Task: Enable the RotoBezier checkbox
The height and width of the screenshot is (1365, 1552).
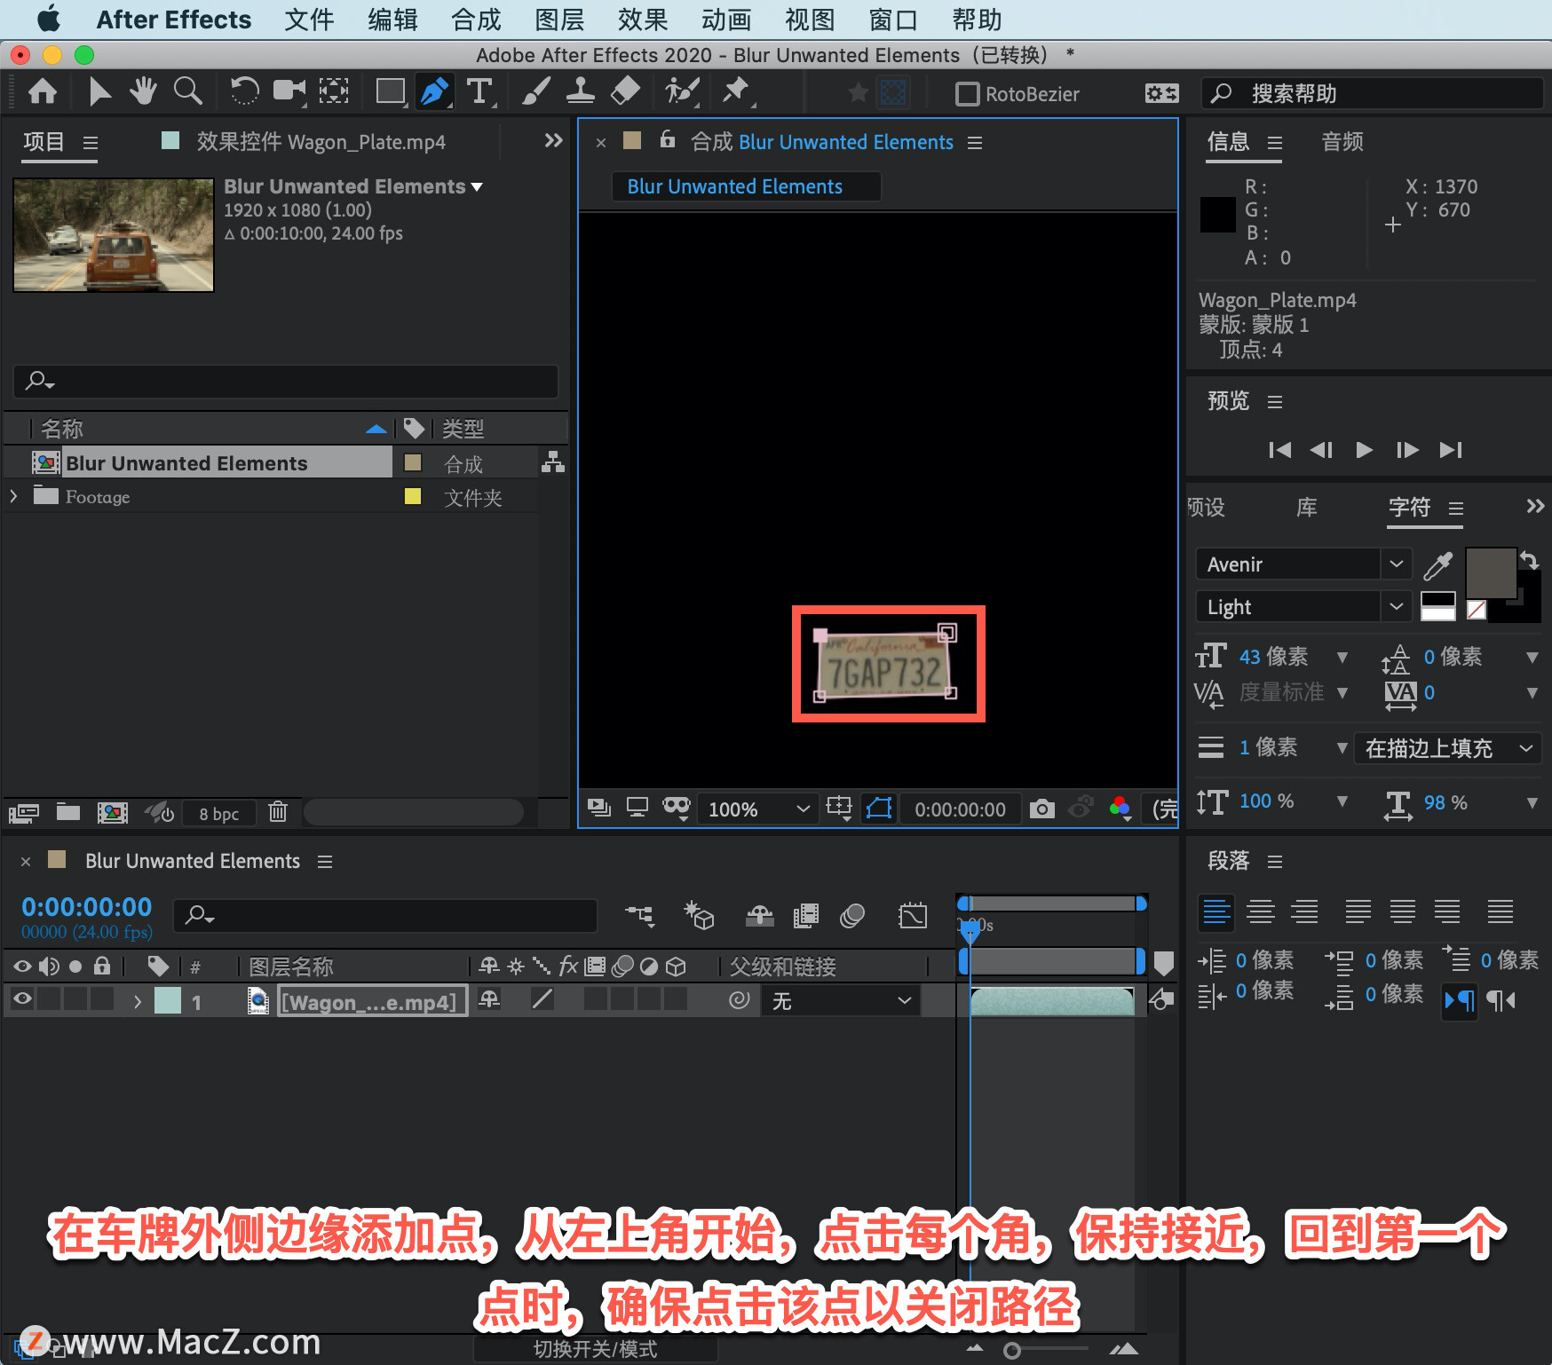Action: [968, 94]
